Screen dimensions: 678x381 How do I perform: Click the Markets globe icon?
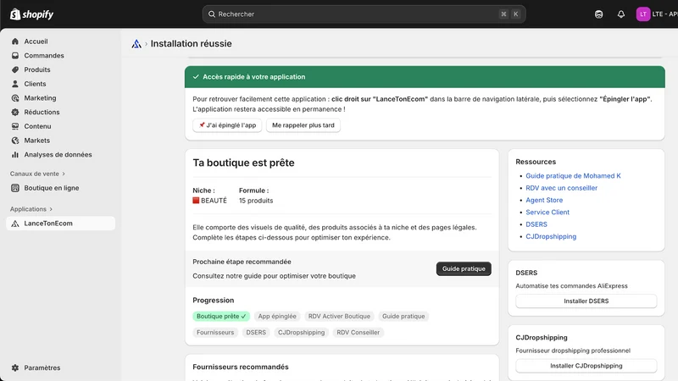coord(15,141)
